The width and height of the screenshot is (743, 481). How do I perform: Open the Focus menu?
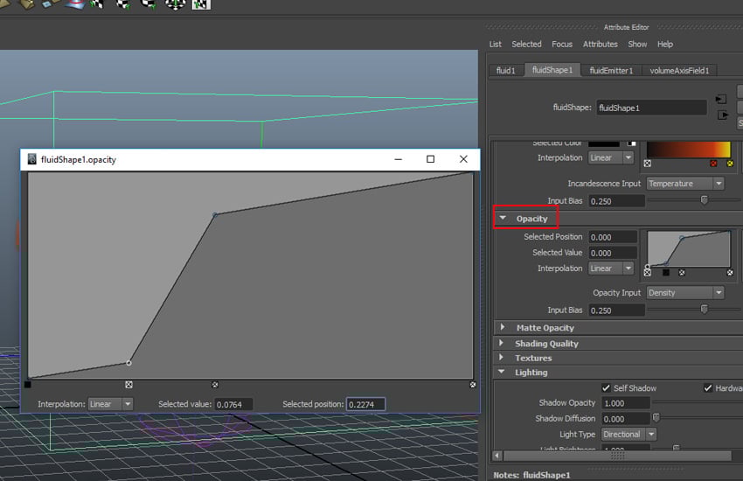pyautogui.click(x=562, y=44)
